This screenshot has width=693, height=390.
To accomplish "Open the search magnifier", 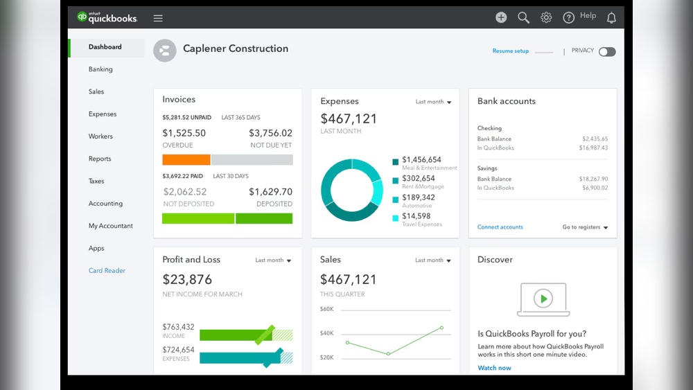I will 523,18.
